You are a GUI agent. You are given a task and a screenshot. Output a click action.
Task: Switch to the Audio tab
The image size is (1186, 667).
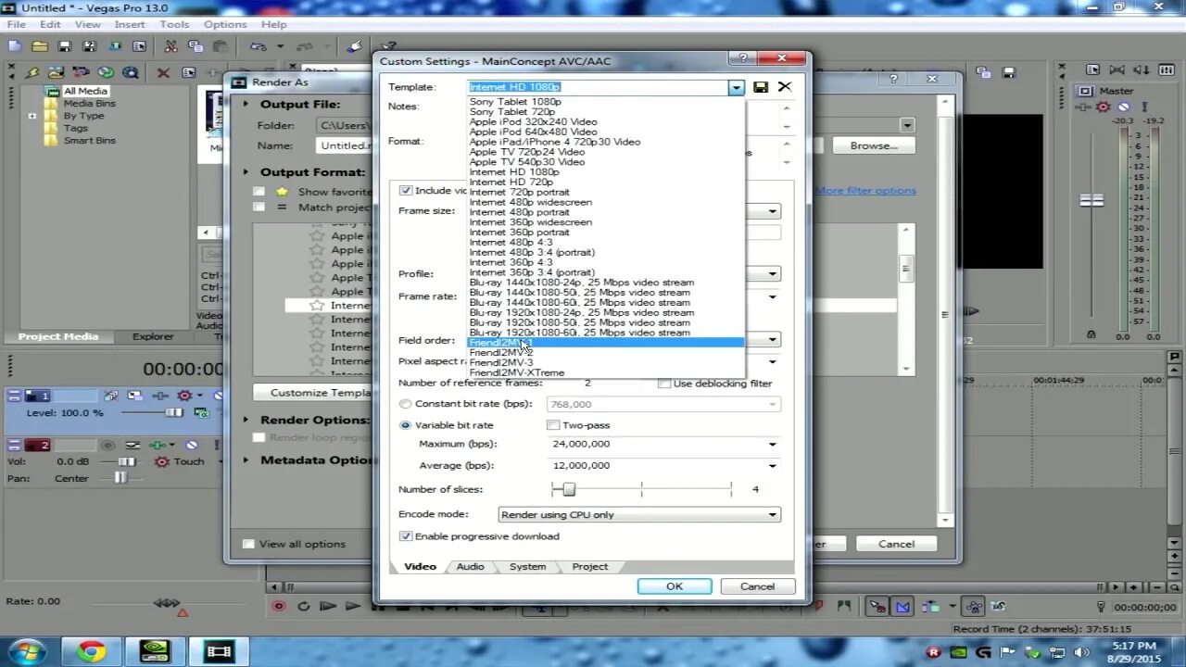(470, 567)
